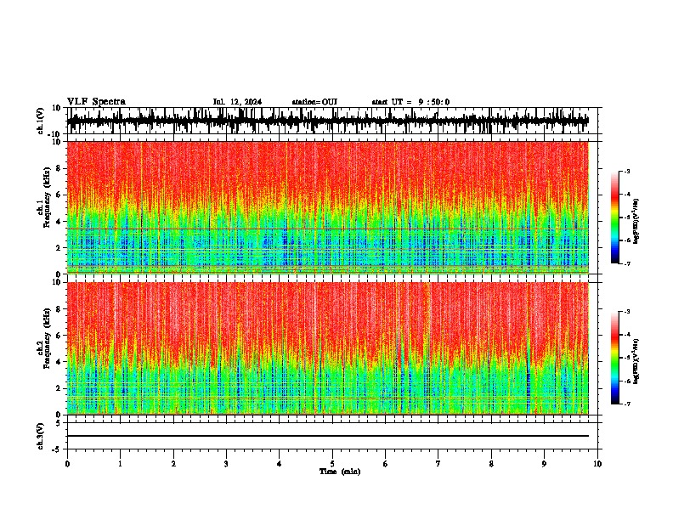Click the "-7" tick on ch.1 colorbar
Viewport: 673px width, 520px height.
click(627, 263)
